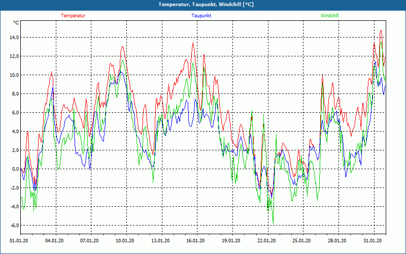Click the -6,0 y-axis value
The width and height of the screenshot is (406, 254).
[x=15, y=226]
